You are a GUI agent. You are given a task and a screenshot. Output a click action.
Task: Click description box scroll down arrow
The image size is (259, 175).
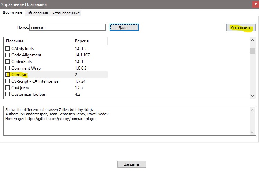(252, 132)
